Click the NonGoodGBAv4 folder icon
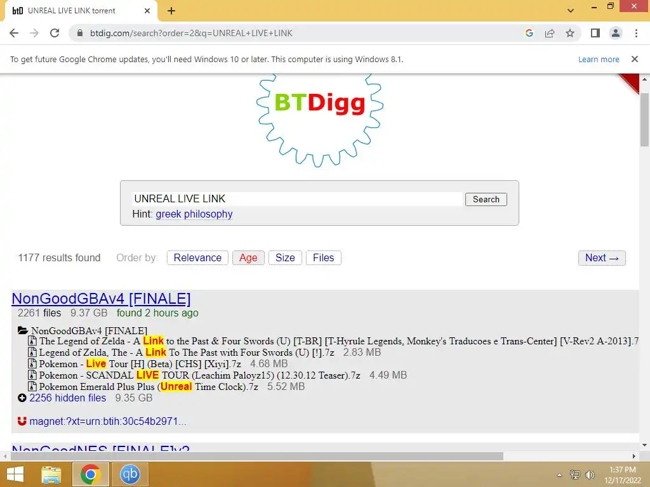 pos(23,330)
